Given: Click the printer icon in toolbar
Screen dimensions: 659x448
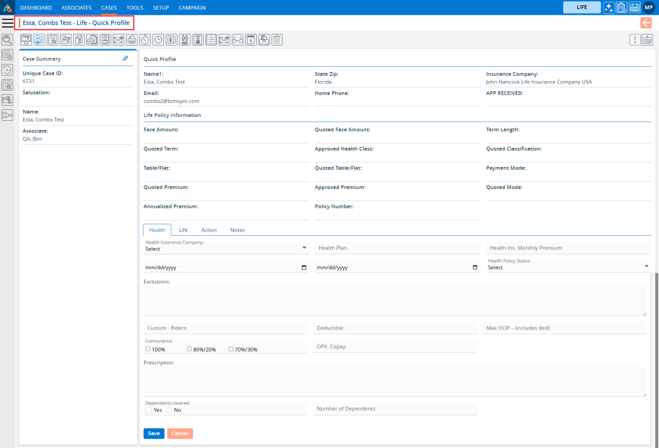Looking at the screenshot, I should click(131, 40).
